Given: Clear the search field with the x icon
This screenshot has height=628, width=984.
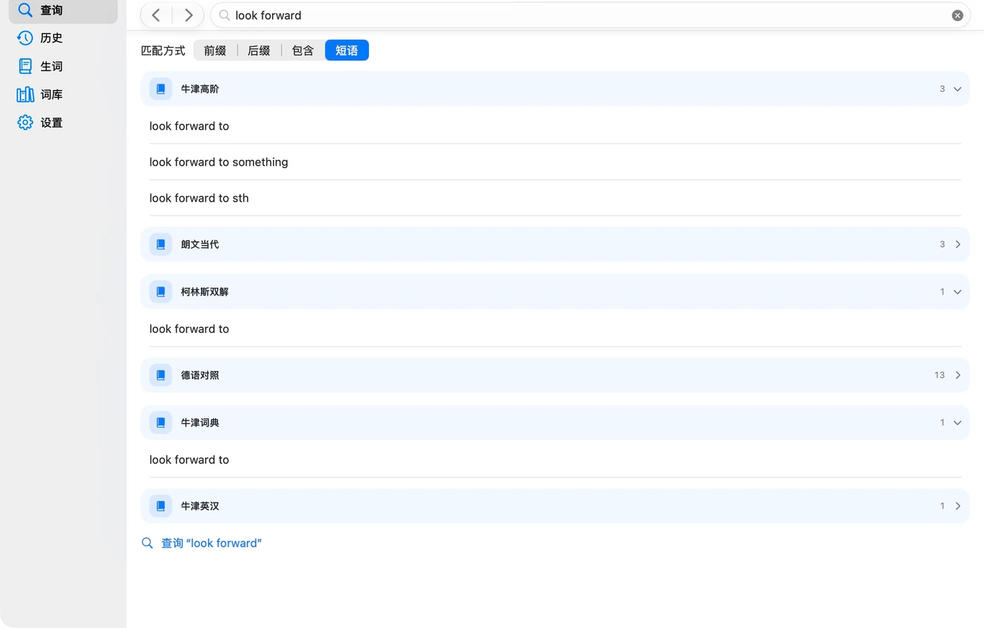Looking at the screenshot, I should point(957,15).
